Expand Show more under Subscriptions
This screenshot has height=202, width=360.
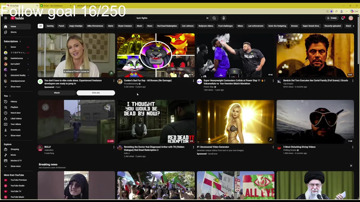click(17, 87)
